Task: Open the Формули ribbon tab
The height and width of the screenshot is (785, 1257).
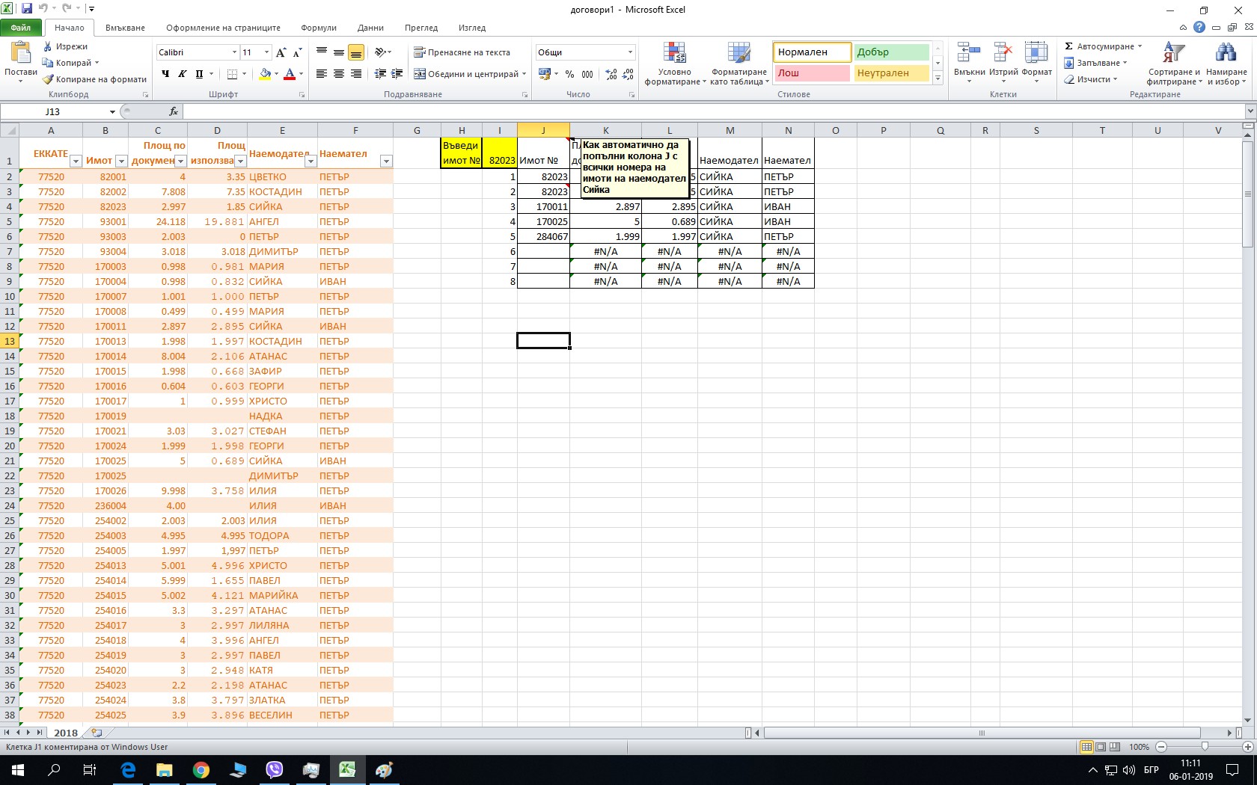Action: tap(319, 28)
